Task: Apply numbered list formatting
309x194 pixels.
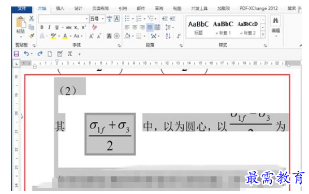Action: (139, 19)
